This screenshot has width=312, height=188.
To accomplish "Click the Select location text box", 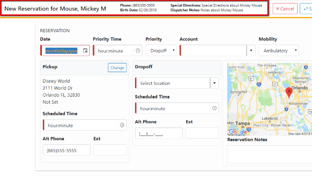I will (173, 83).
